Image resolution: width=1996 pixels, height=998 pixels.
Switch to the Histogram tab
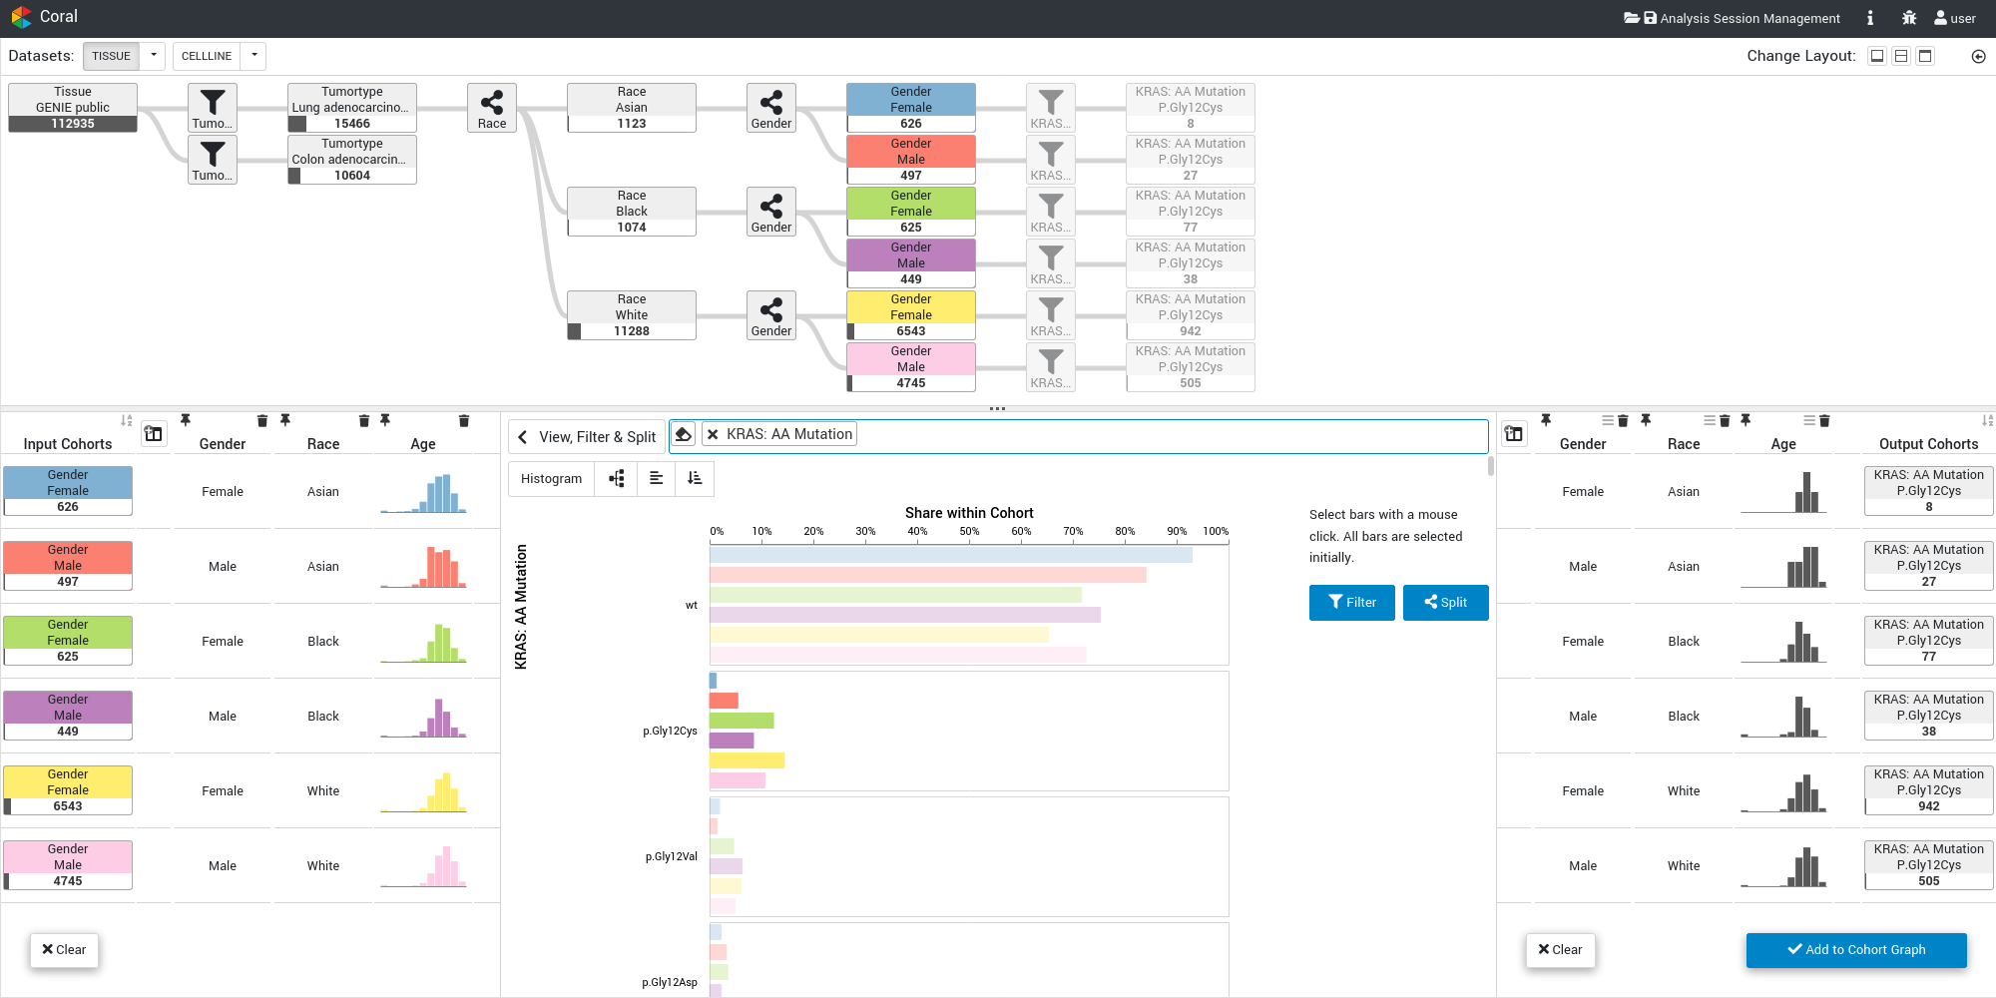[x=551, y=479]
